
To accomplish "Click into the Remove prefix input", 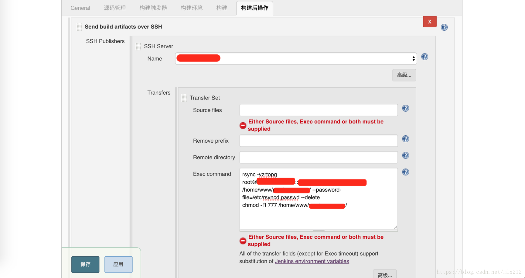I will [x=319, y=141].
